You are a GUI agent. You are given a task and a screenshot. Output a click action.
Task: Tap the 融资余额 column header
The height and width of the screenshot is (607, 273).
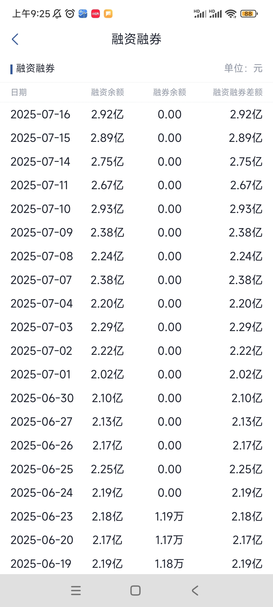[108, 92]
